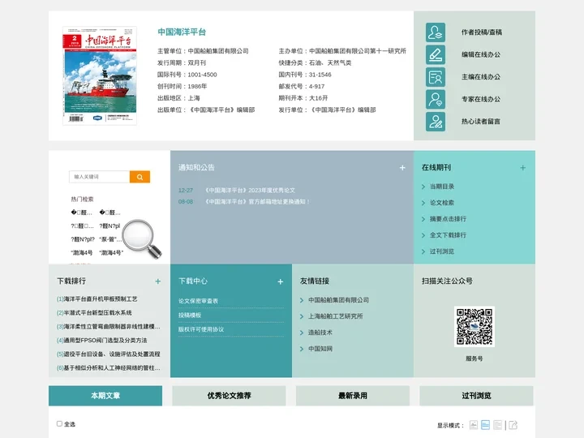Switch to the 优秀论文推荐 tab
584x438 pixels.
pos(229,396)
